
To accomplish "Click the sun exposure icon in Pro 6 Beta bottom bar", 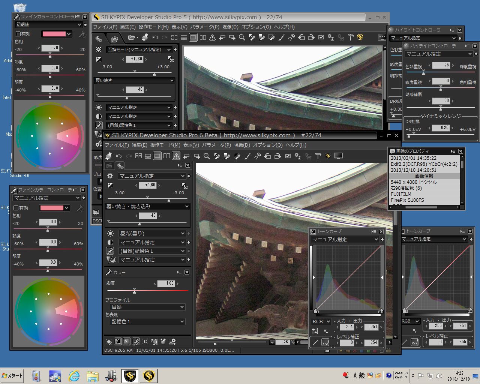I will 109,342.
